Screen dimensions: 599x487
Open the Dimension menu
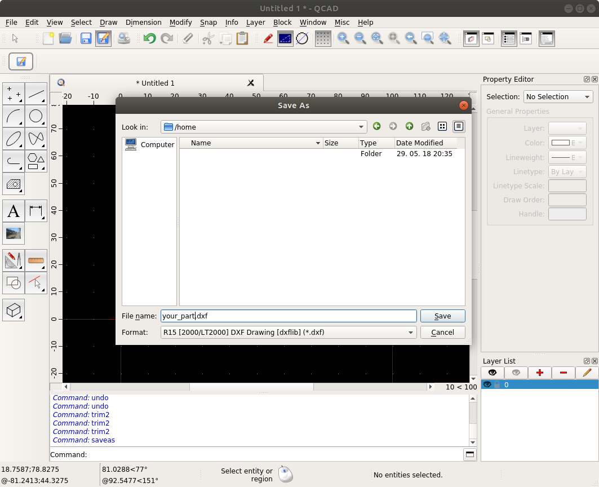(143, 23)
